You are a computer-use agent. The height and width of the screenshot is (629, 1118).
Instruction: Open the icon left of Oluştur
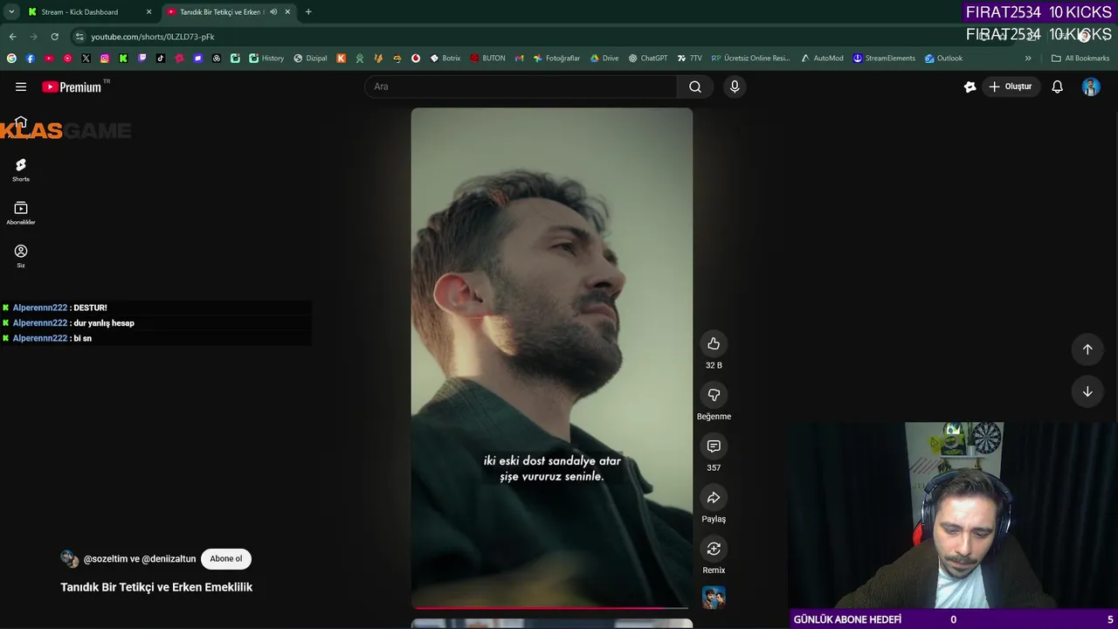point(970,86)
